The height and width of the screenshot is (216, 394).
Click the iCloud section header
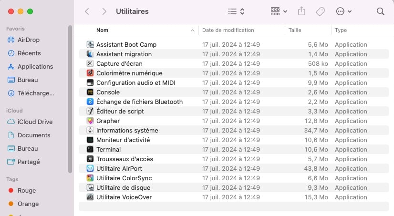click(x=14, y=111)
